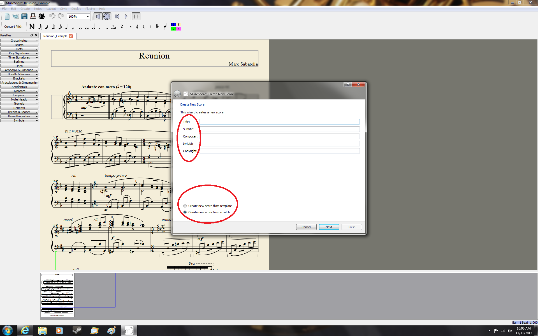Screen dimensions: 538x336
Task: Expand the Dynamics palette section
Action: [x=19, y=91]
